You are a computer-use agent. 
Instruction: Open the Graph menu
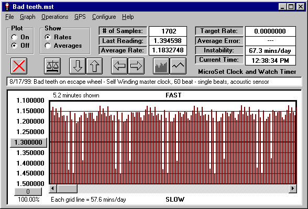(27, 17)
